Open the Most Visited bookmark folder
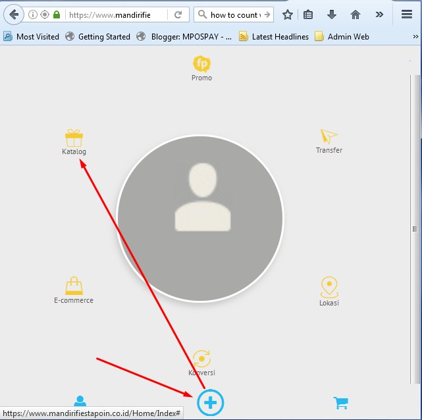Screen dimensions: 422x420 click(x=32, y=36)
